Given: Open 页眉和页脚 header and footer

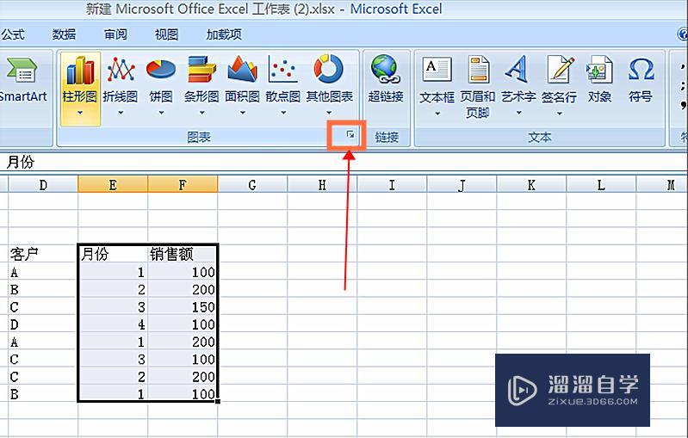Looking at the screenshot, I should point(477,87).
